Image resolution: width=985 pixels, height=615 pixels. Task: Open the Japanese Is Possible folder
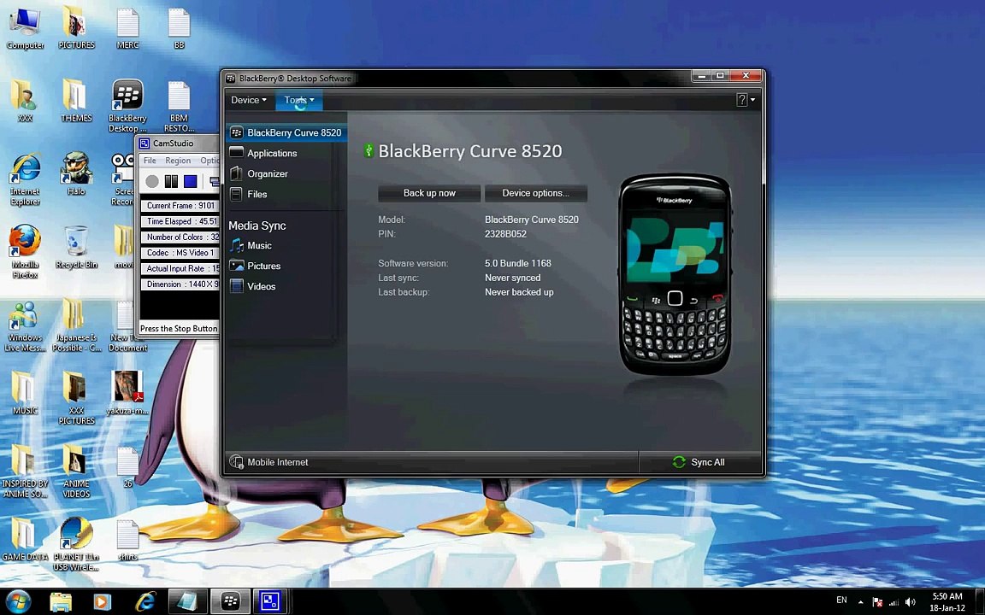click(76, 325)
